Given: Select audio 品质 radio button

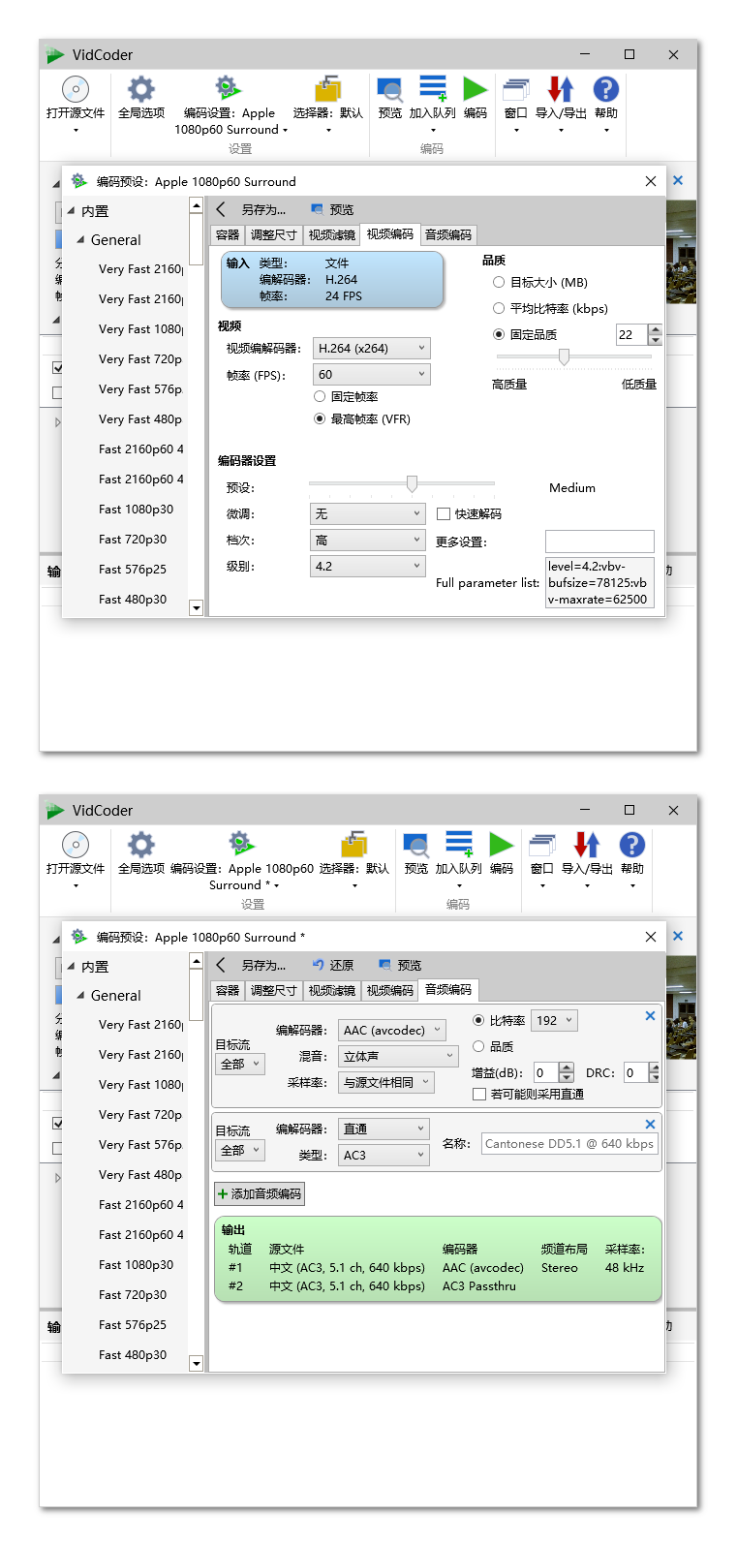Looking at the screenshot, I should tap(478, 1047).
